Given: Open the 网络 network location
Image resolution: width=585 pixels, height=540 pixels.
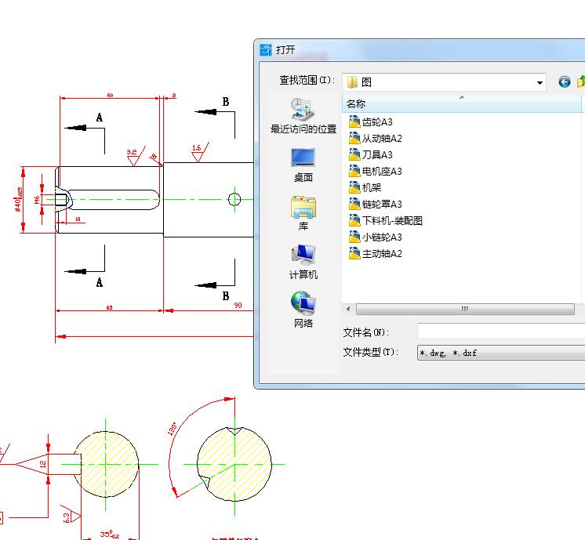Looking at the screenshot, I should point(303,310).
